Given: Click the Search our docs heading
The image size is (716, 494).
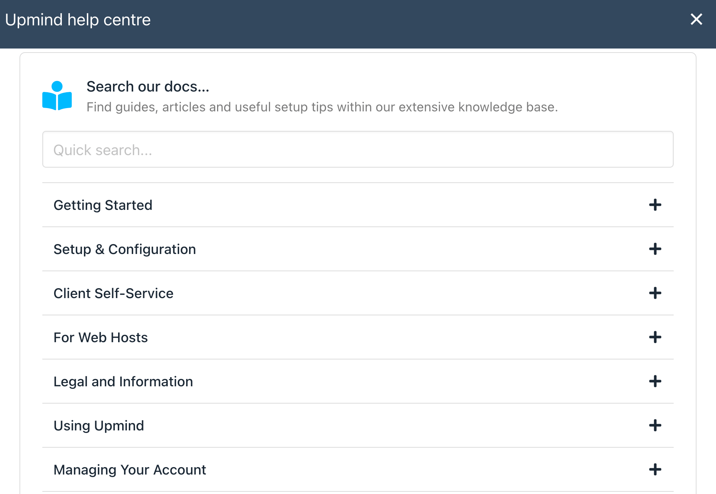Looking at the screenshot, I should click(148, 87).
